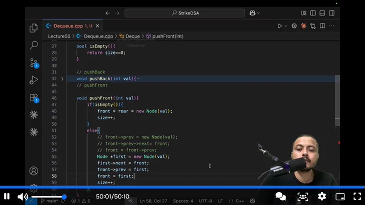Click line number 46 in the gutter
The width and height of the screenshot is (365, 205).
[x=54, y=98]
